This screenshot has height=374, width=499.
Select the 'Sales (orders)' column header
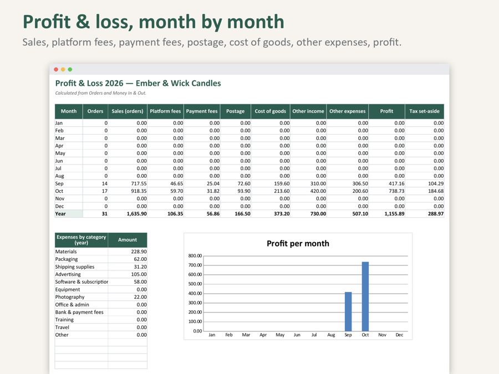pyautogui.click(x=128, y=111)
